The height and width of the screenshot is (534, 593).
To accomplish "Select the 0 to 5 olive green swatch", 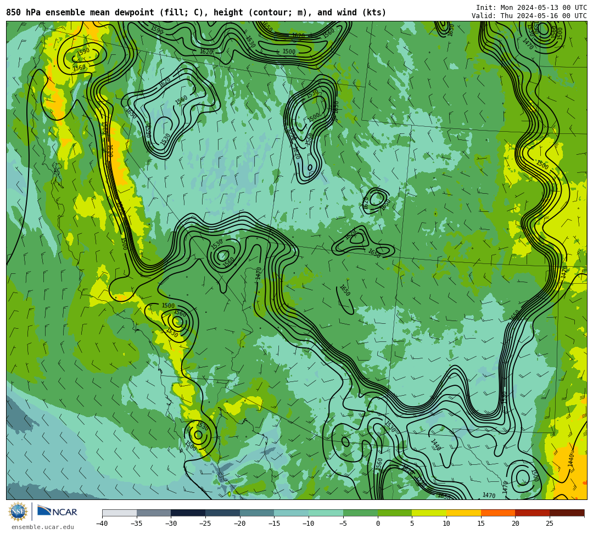I will click(x=394, y=513).
